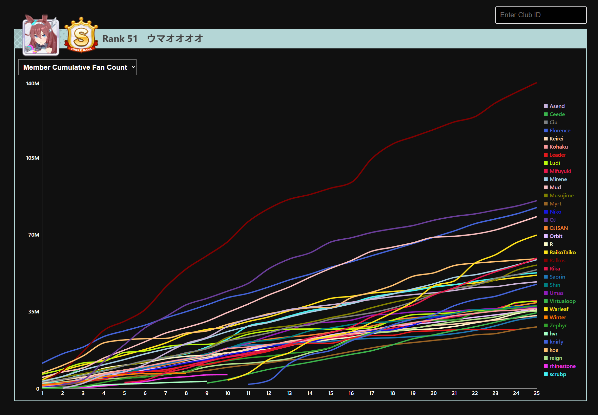Screen dimensions: 598x415
Task: Click the day 25 x-axis label
Action: click(x=537, y=393)
